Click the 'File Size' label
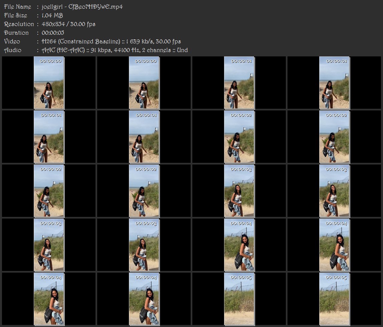 point(16,15)
